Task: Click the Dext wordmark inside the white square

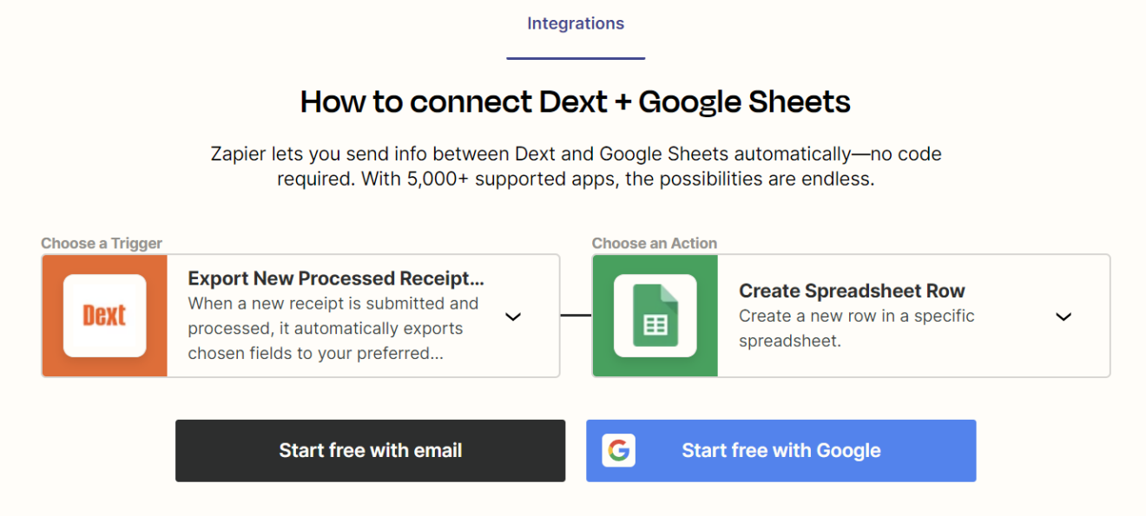Action: 104,316
